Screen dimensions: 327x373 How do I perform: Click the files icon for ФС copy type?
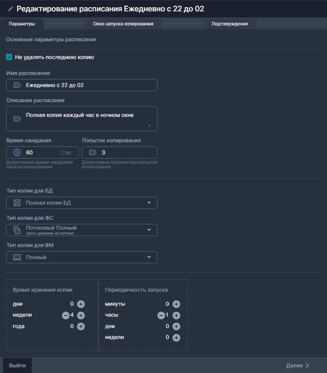coord(17,230)
